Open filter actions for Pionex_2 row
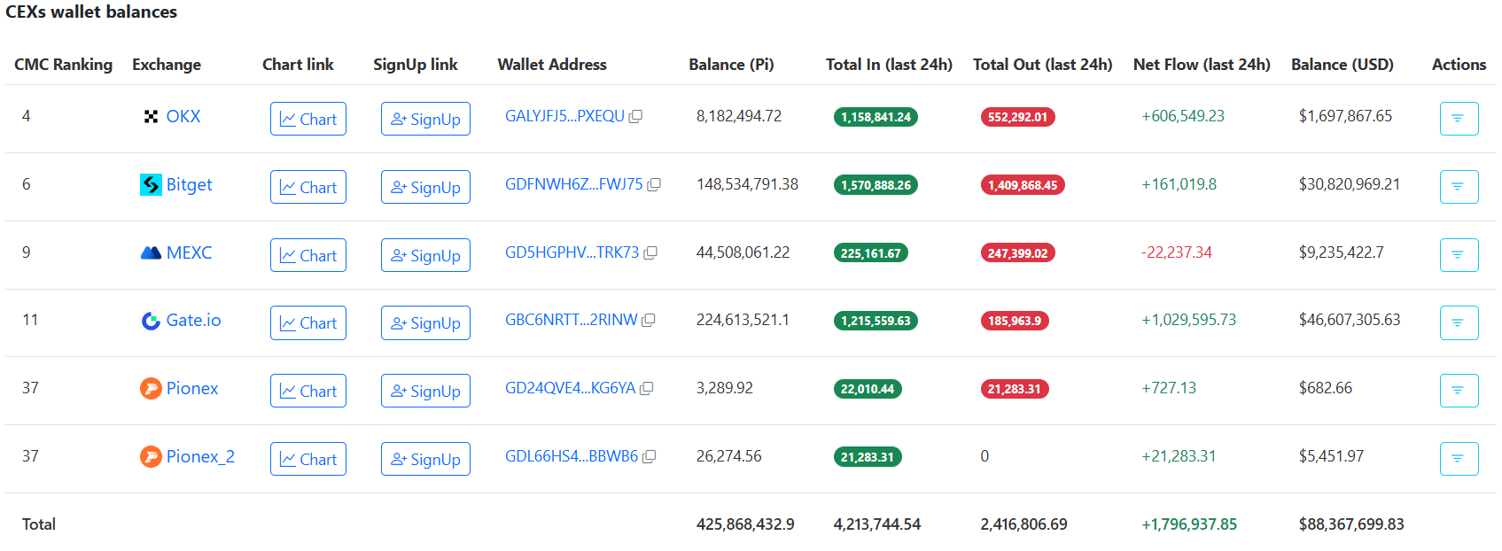Viewport: 1502px width, 551px height. [1458, 459]
